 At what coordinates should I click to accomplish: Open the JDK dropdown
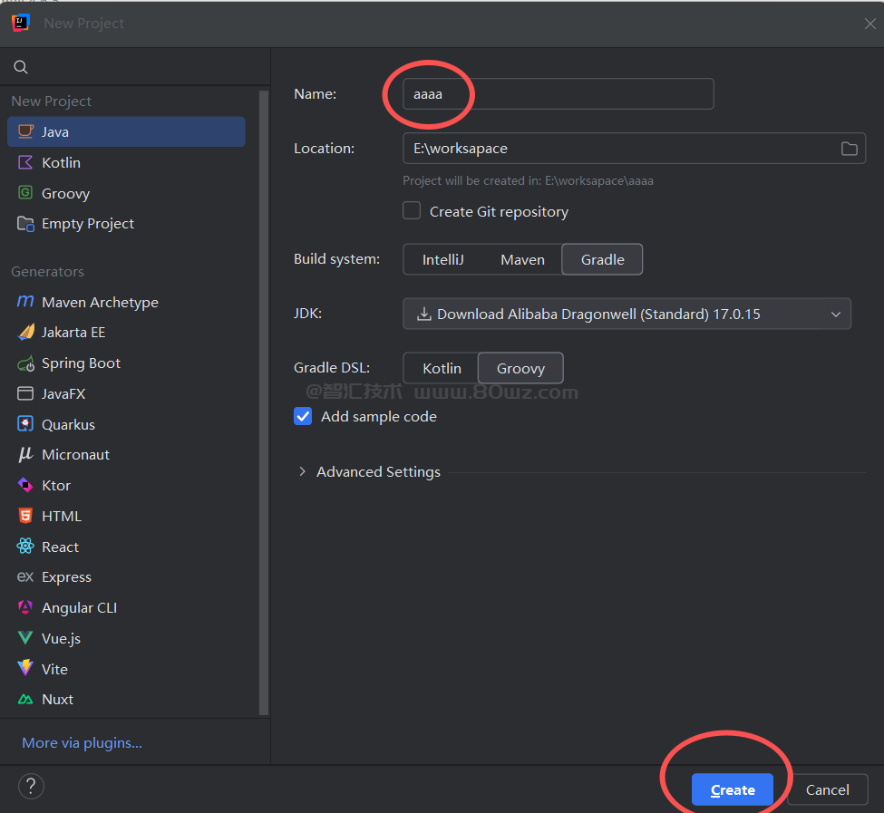point(627,314)
